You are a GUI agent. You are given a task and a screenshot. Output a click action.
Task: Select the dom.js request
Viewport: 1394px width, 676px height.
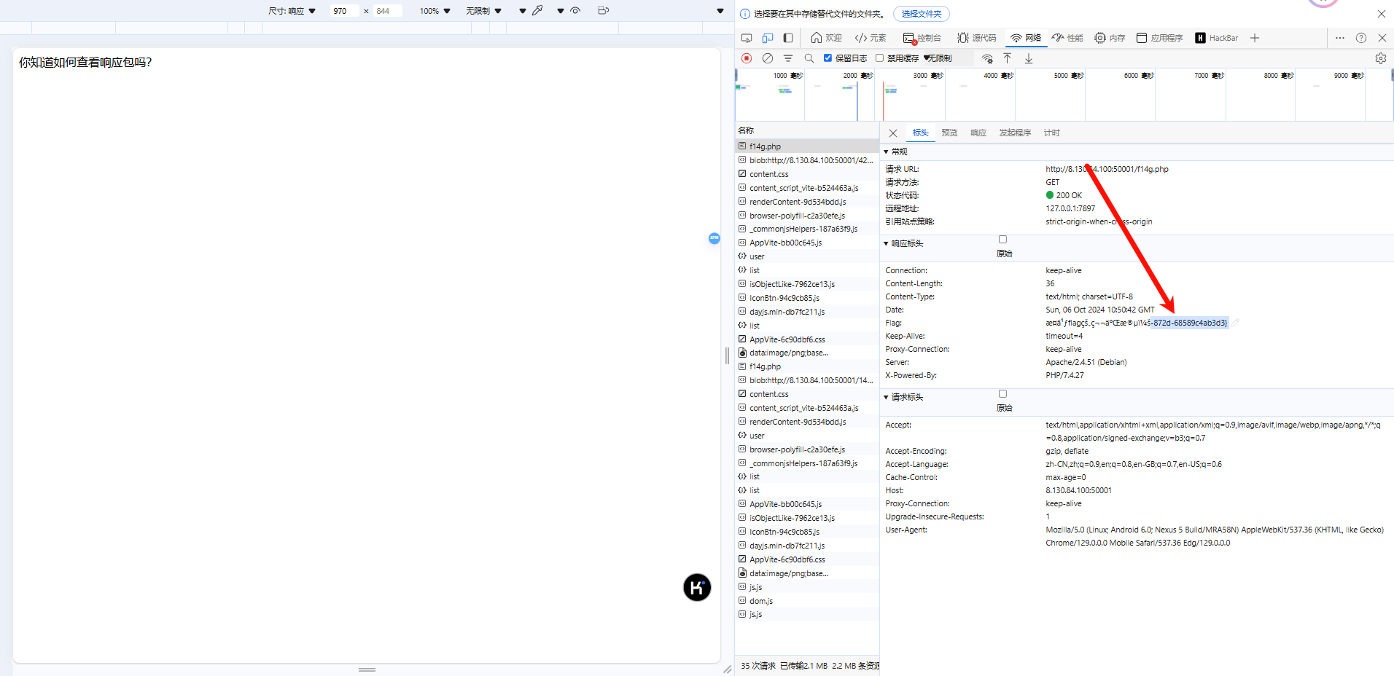click(x=807, y=601)
